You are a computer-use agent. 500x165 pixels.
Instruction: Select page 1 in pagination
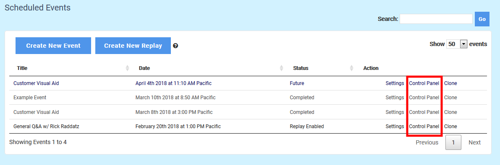[453, 142]
